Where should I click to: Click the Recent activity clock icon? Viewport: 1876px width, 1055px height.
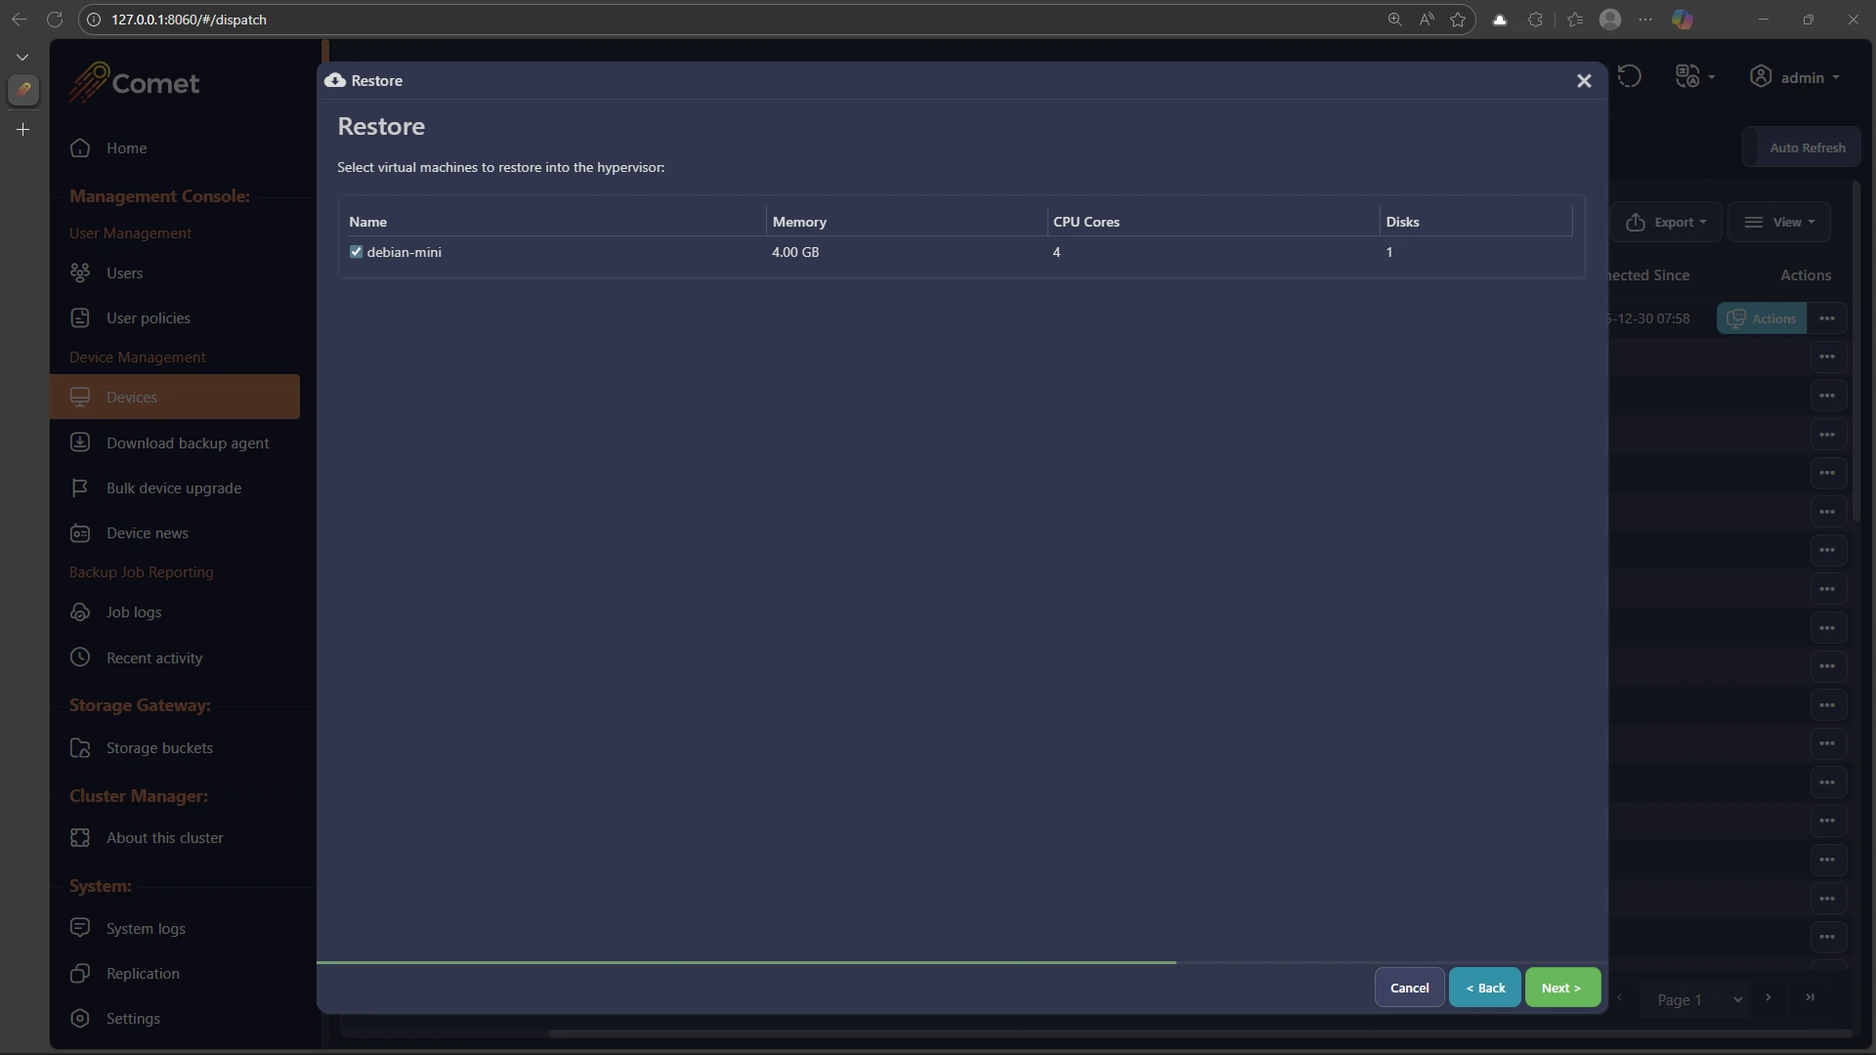pos(80,657)
